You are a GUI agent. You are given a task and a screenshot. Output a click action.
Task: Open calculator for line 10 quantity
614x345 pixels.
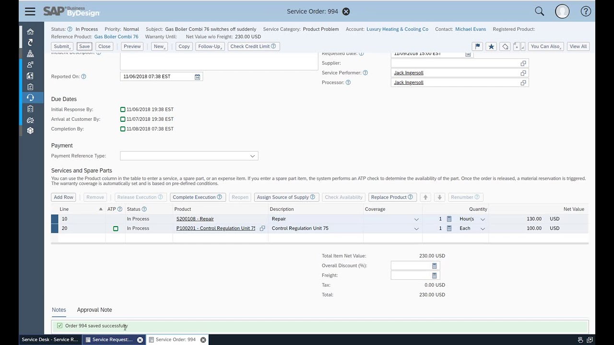(x=449, y=219)
